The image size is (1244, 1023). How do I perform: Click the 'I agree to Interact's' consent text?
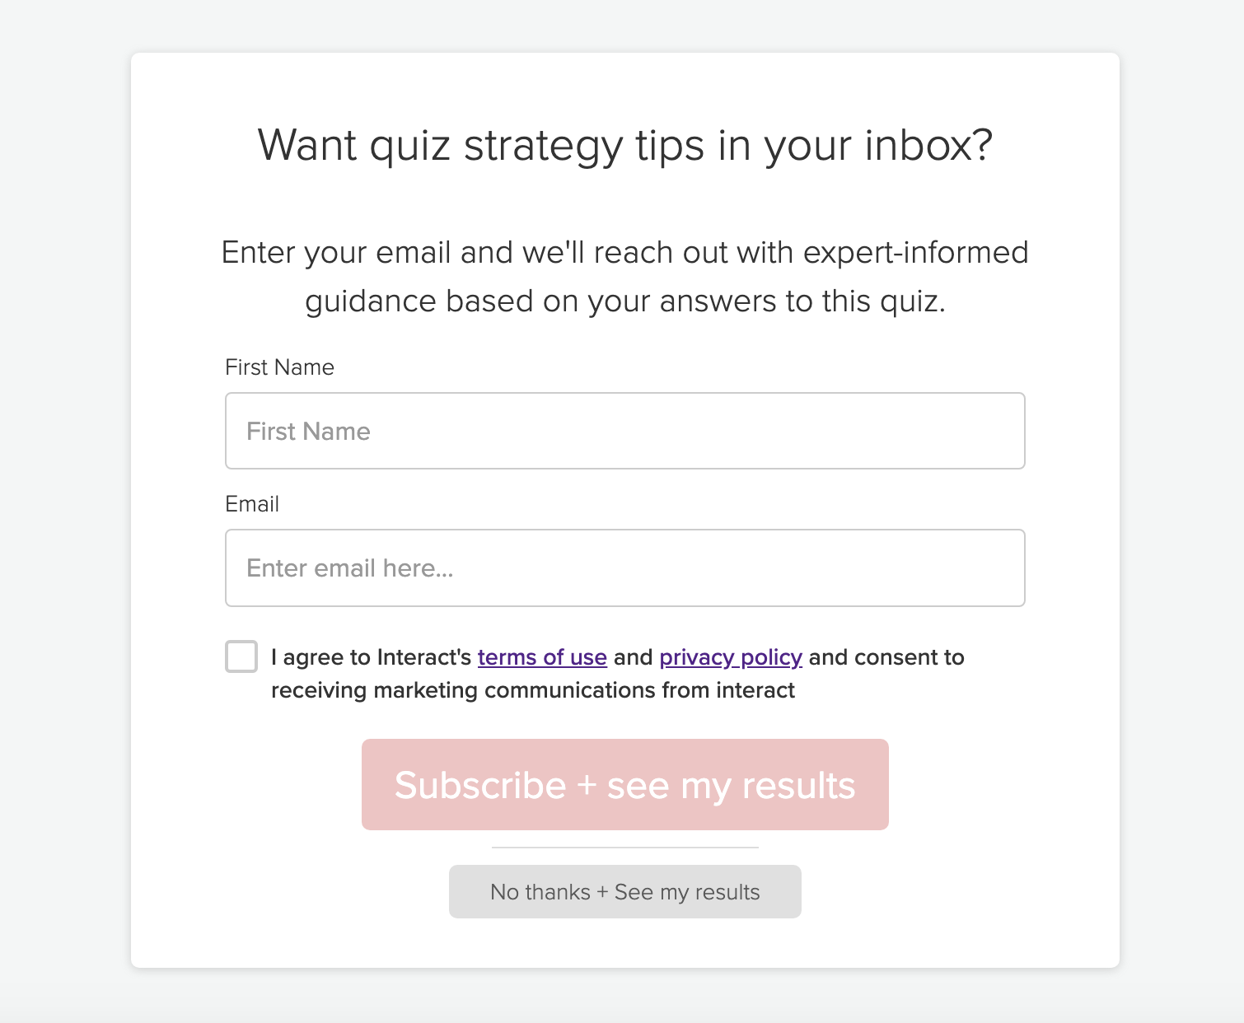pos(371,657)
